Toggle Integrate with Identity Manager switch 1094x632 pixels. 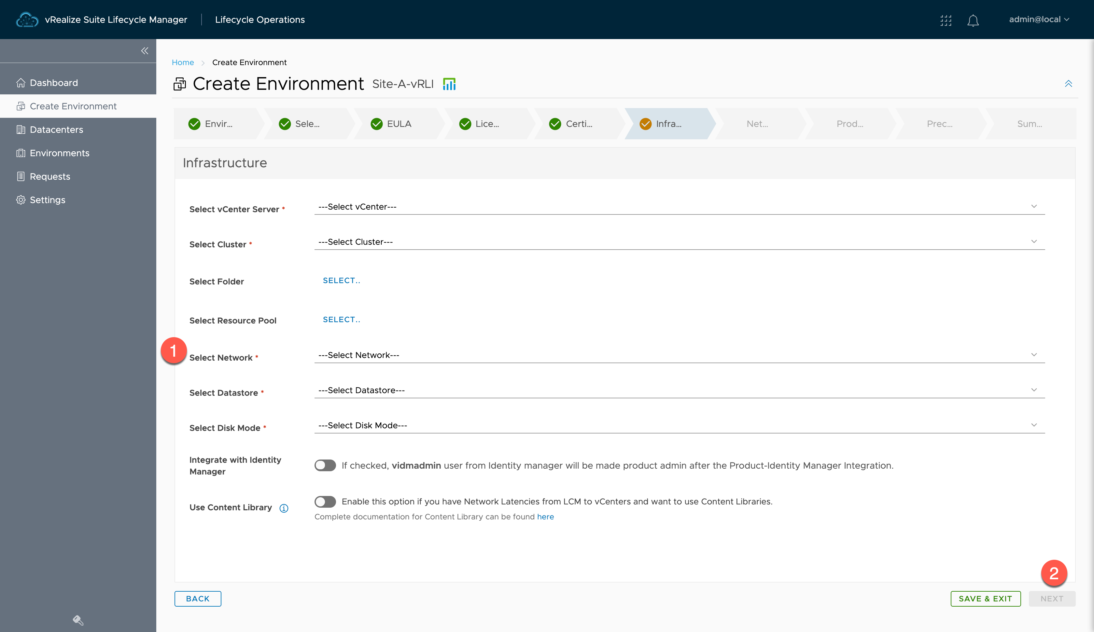(x=325, y=465)
